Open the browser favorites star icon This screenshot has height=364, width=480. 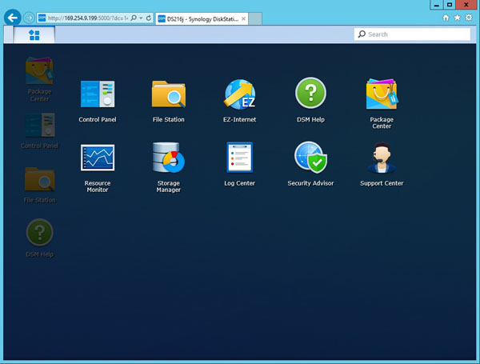457,18
